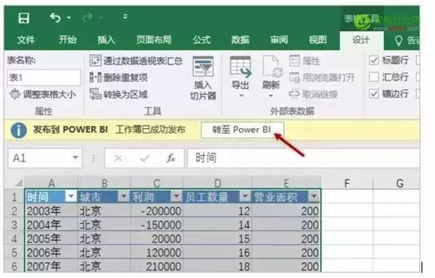Switch to the 视图 ribbon tab
435x278 pixels.
point(318,40)
